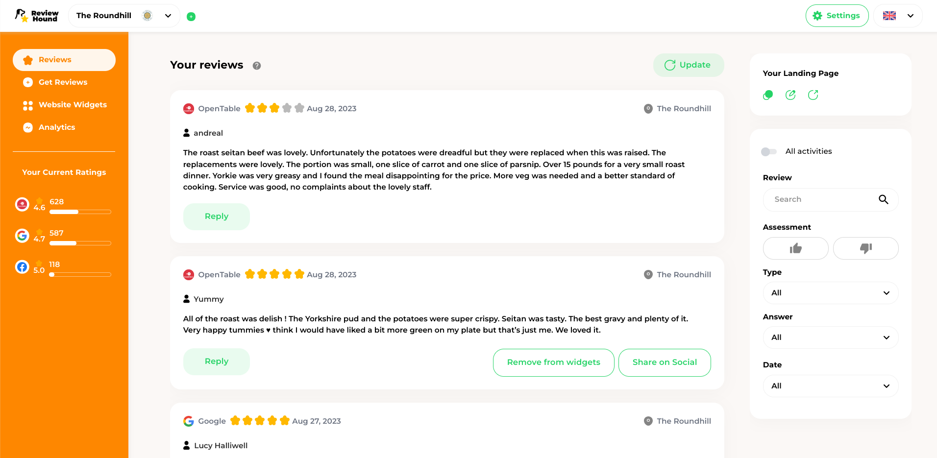Open landing page via external link icon
This screenshot has height=458, width=937.
pos(813,95)
